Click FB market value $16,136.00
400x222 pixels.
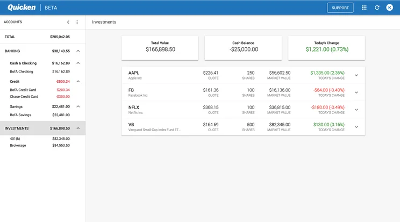click(280, 90)
